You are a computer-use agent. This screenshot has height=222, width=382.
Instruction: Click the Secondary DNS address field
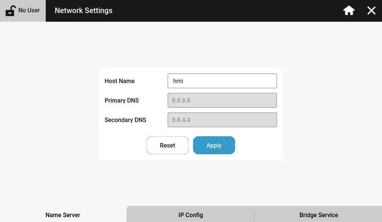[222, 120]
